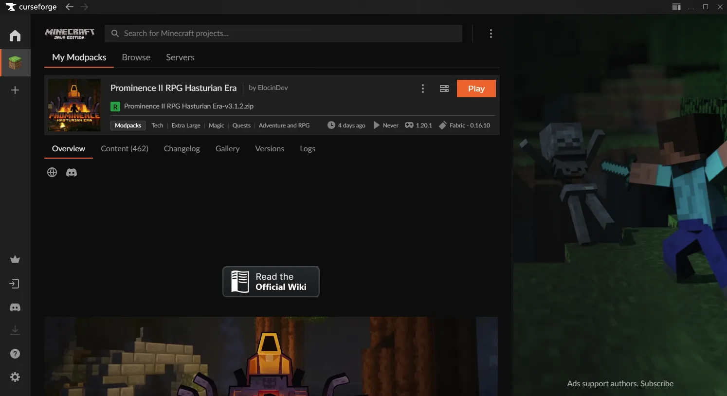The image size is (727, 396).
Task: Open the three-dot menu beside the search bar
Action: 491,33
